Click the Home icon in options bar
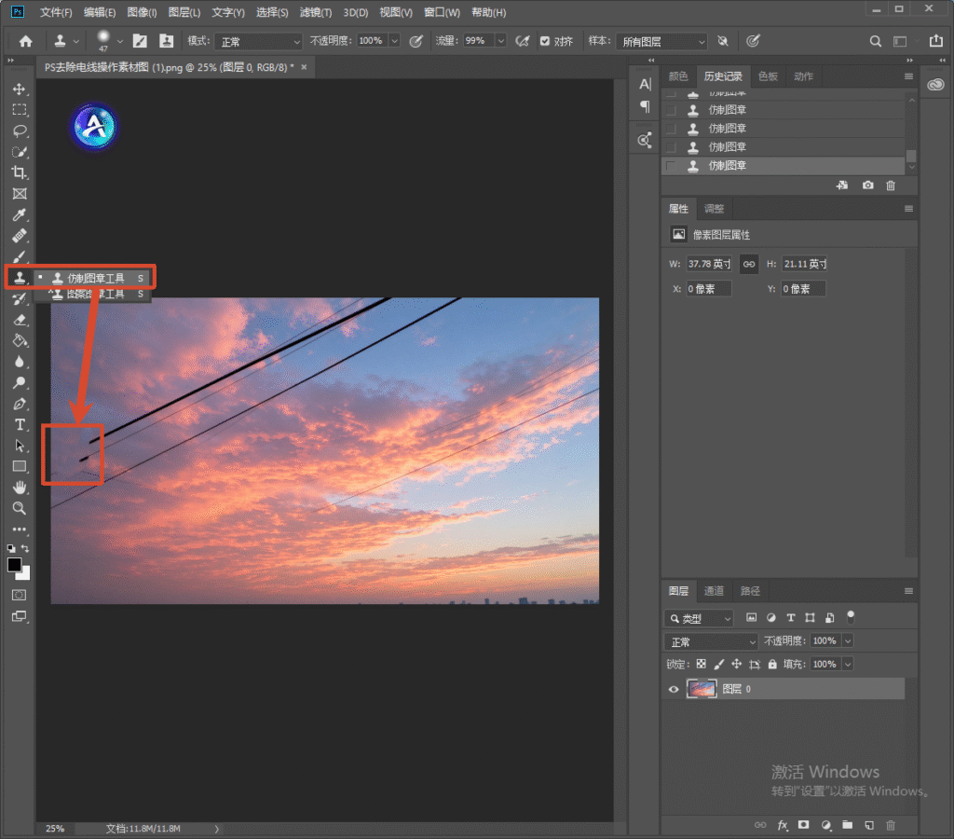This screenshot has width=954, height=839. point(25,41)
